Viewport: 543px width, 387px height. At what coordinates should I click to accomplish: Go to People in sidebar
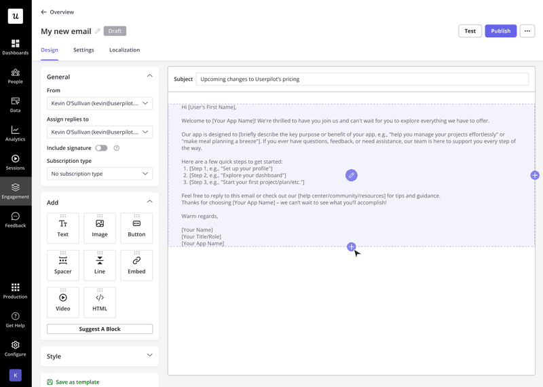pos(15,75)
